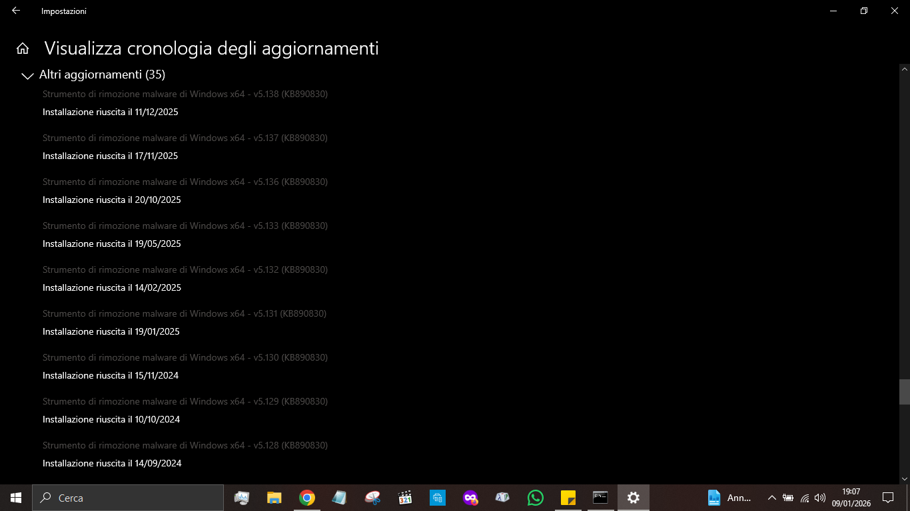Open Remote Desktop icon in the taskbar
910x511 pixels.
[438, 498]
